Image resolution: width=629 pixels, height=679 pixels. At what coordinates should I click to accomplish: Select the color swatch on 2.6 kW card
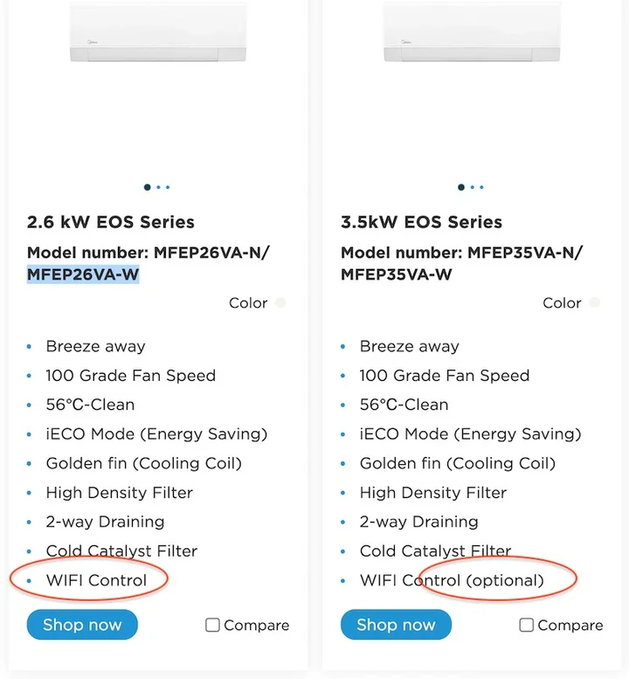pyautogui.click(x=280, y=303)
